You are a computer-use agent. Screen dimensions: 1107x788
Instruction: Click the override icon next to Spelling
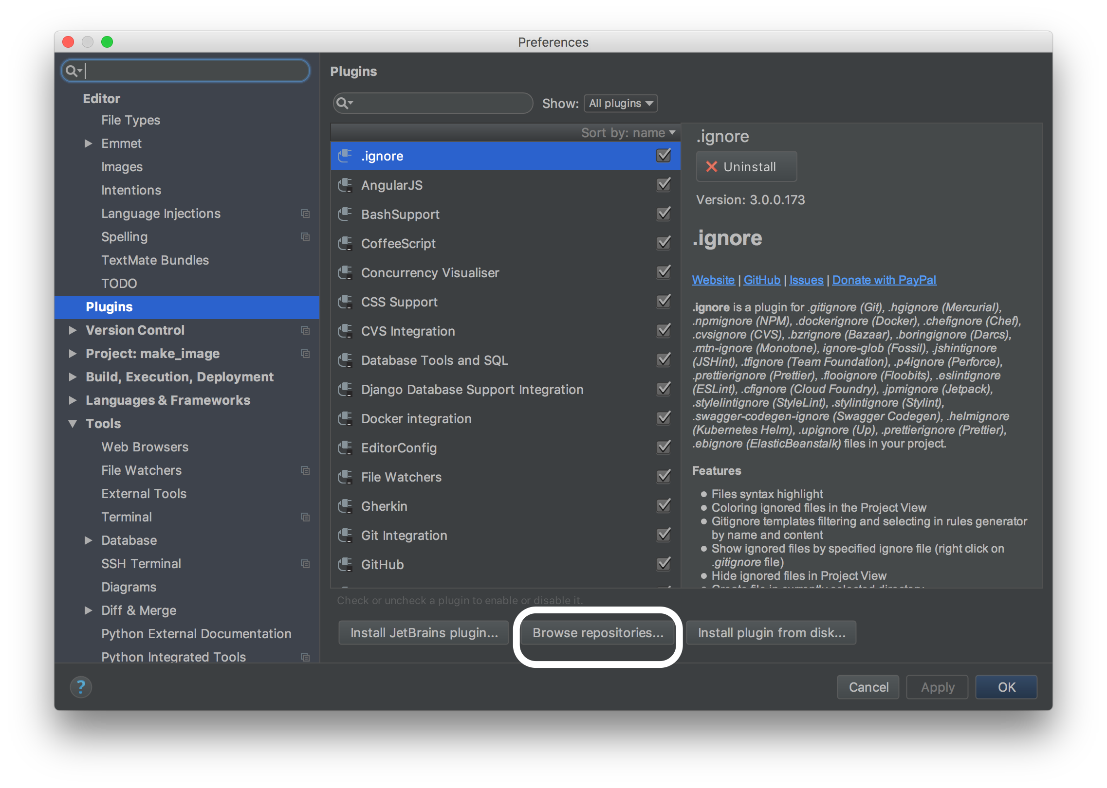(305, 237)
